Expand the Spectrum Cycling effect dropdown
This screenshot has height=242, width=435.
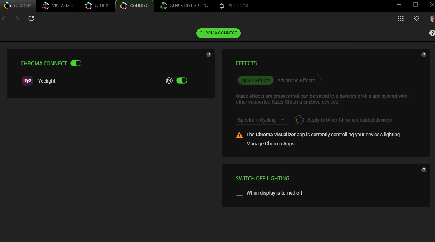[x=261, y=120]
